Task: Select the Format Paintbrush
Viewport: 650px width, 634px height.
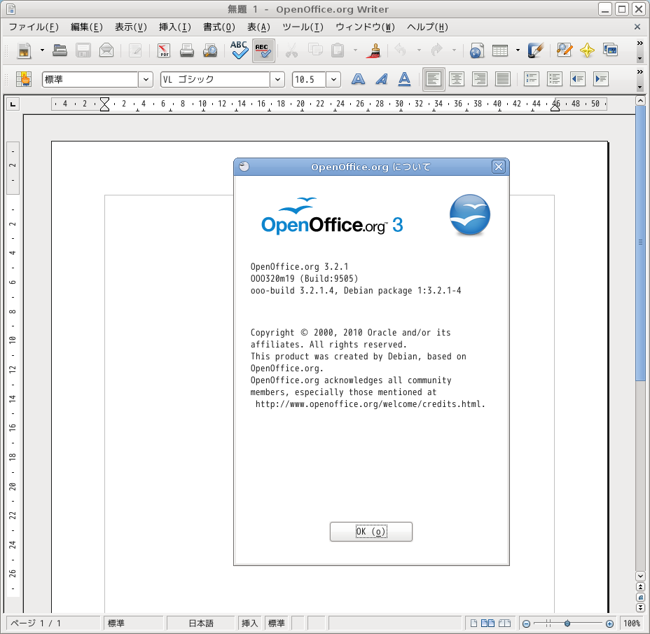Action: [x=374, y=50]
